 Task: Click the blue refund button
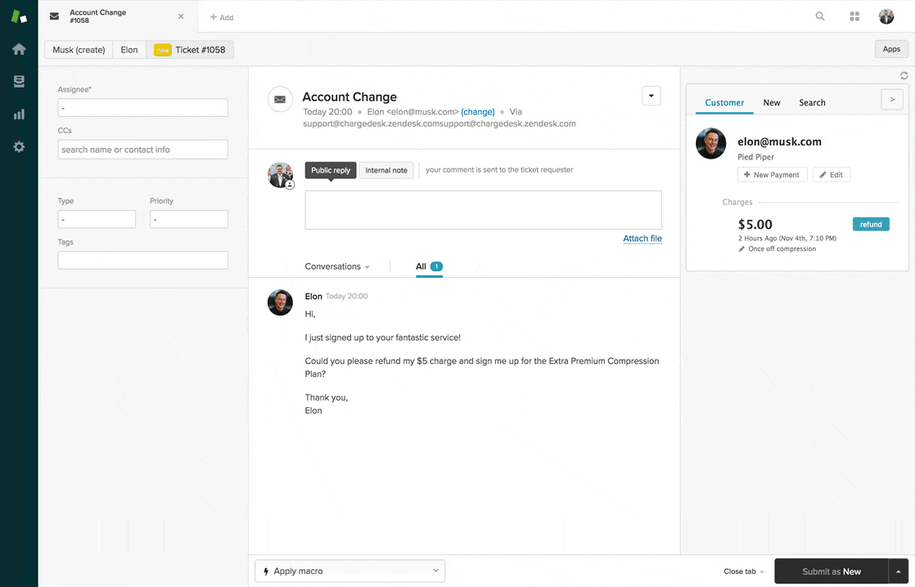[x=870, y=224]
